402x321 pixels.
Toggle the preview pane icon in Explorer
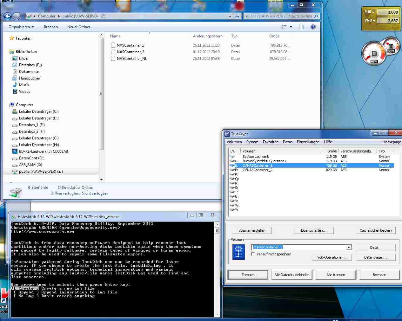pyautogui.click(x=302, y=27)
